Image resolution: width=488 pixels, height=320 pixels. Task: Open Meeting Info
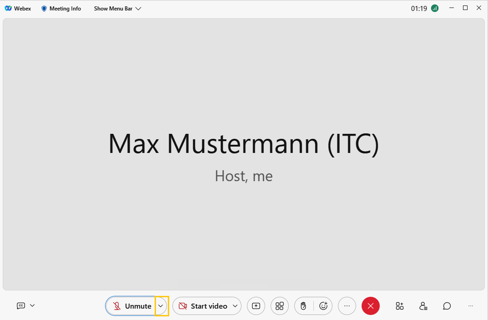(x=61, y=8)
